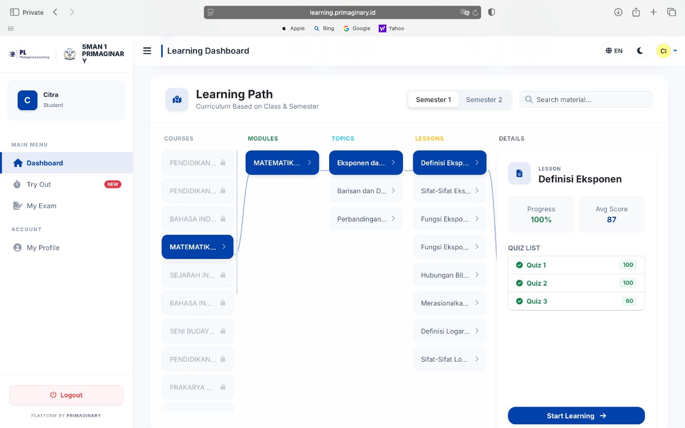Open Quiz 2 in quiz list
Viewport: 685px width, 428px height.
576,283
